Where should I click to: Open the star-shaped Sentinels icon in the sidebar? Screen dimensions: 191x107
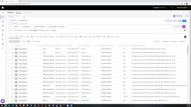click(x=3, y=21)
